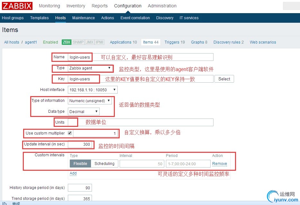Image resolution: width=300 pixels, height=205 pixels.
Task: Open Actions configuration
Action: point(107,18)
